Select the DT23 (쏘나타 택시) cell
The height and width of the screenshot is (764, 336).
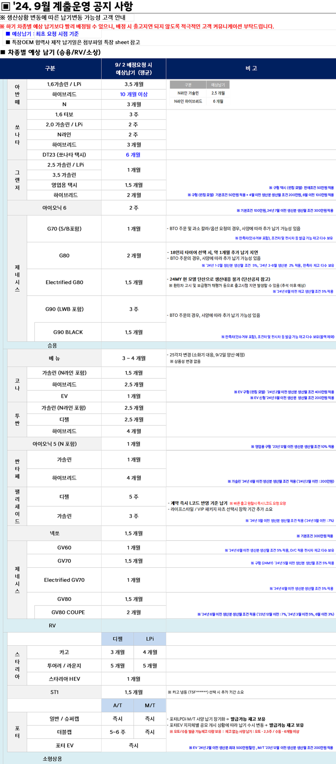pos(64,155)
